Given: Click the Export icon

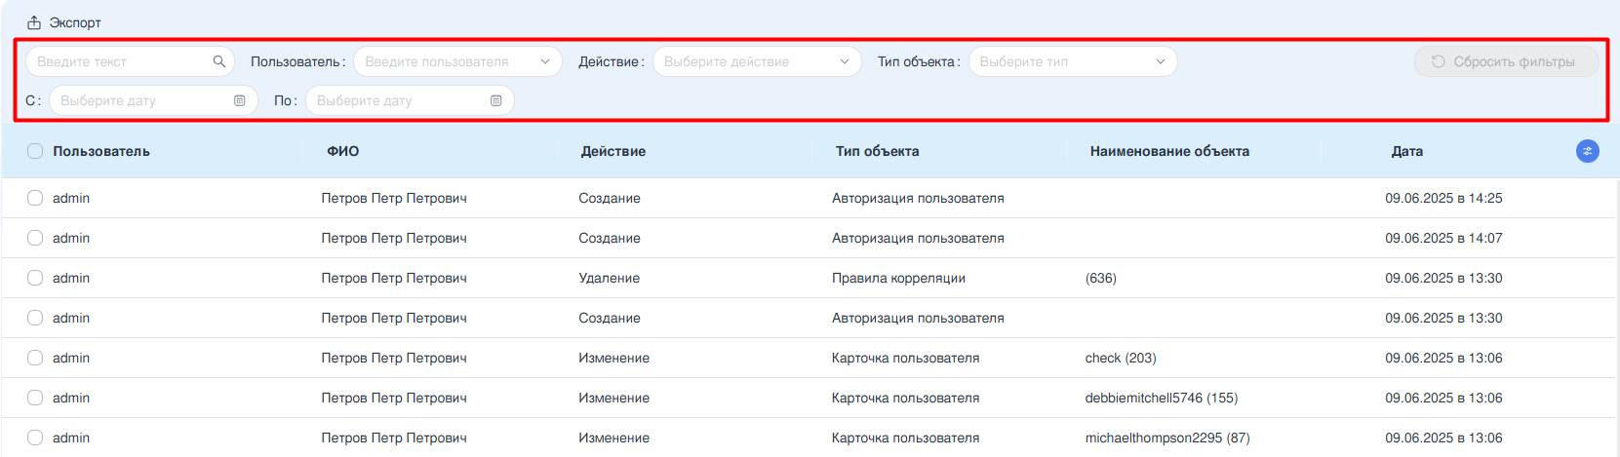Looking at the screenshot, I should (34, 22).
